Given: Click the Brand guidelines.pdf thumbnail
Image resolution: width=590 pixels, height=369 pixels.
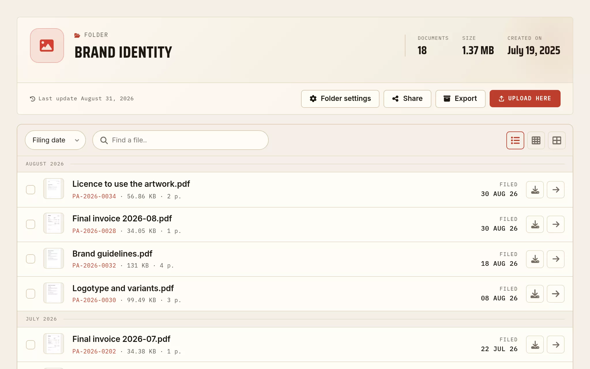Looking at the screenshot, I should (x=54, y=258).
